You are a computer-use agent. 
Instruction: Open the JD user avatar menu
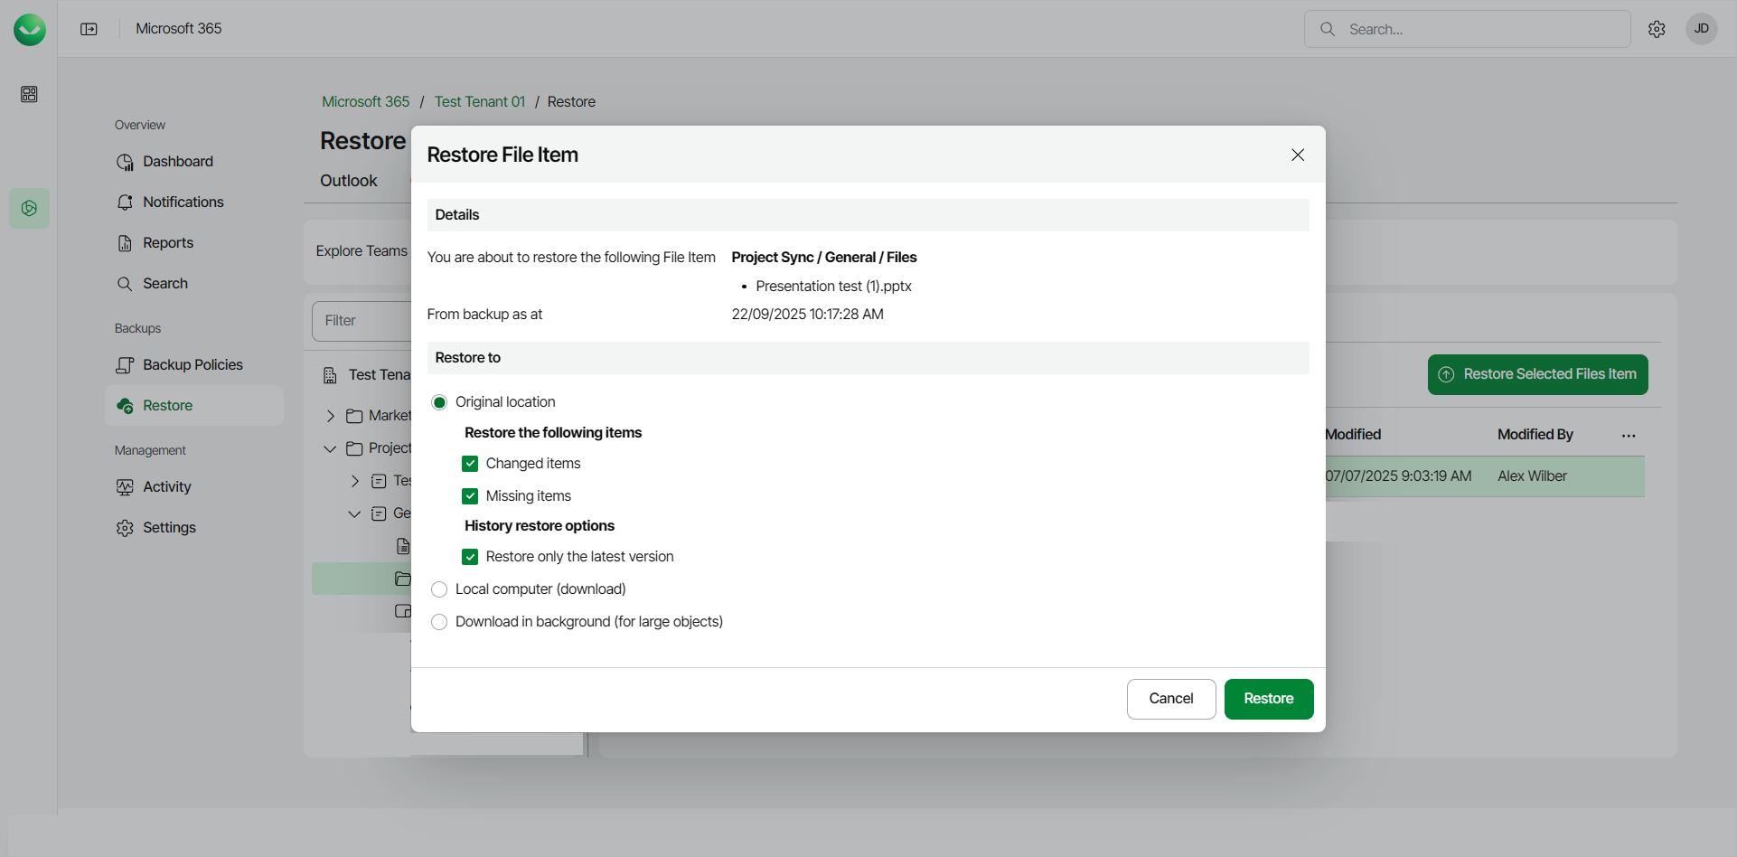click(1701, 29)
